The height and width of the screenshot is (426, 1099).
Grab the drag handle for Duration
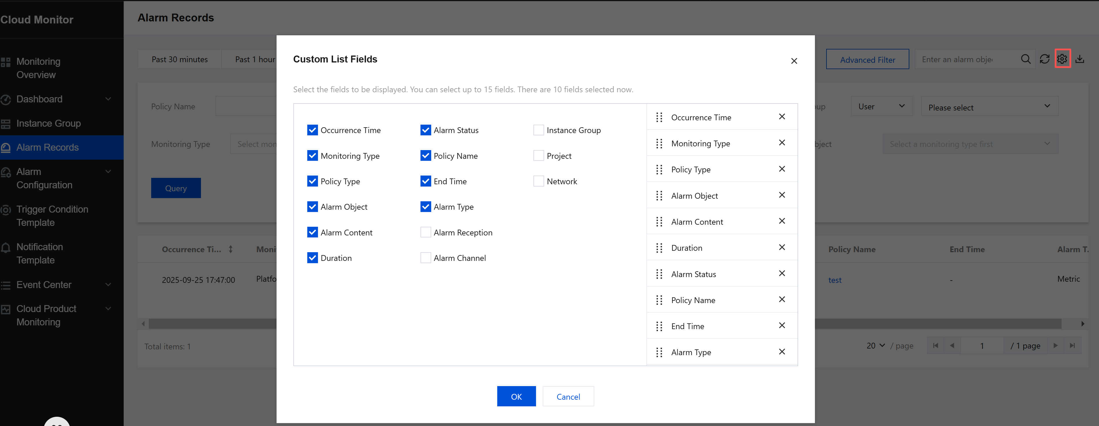[659, 248]
